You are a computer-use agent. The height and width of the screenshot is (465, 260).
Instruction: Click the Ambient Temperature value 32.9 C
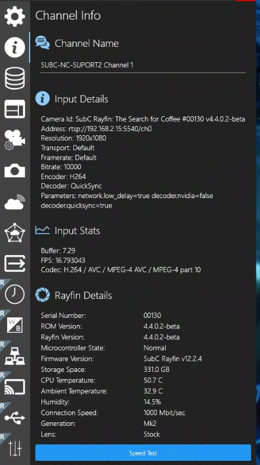(153, 391)
